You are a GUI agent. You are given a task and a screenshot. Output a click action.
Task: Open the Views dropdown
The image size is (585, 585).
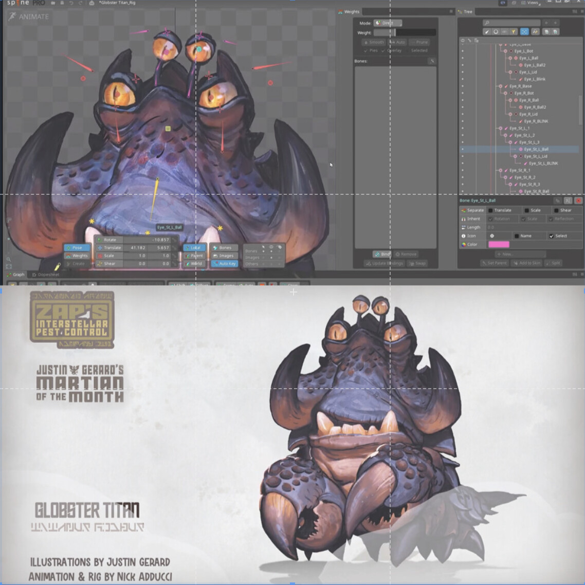[x=533, y=3]
